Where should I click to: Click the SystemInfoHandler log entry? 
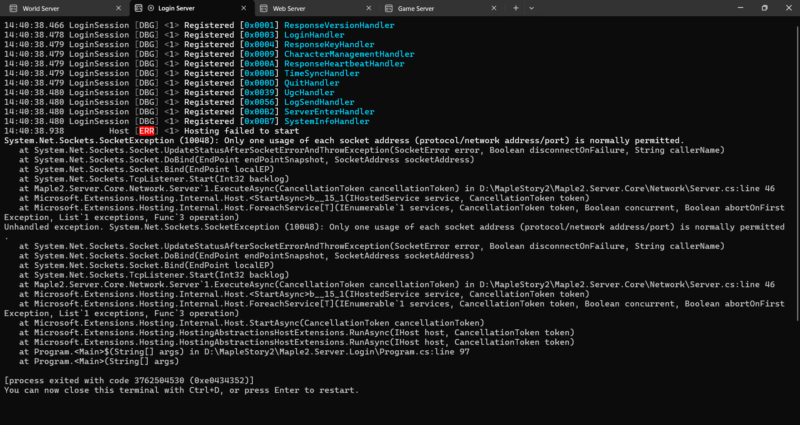click(327, 121)
